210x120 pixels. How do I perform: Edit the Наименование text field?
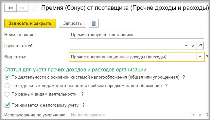(137, 35)
